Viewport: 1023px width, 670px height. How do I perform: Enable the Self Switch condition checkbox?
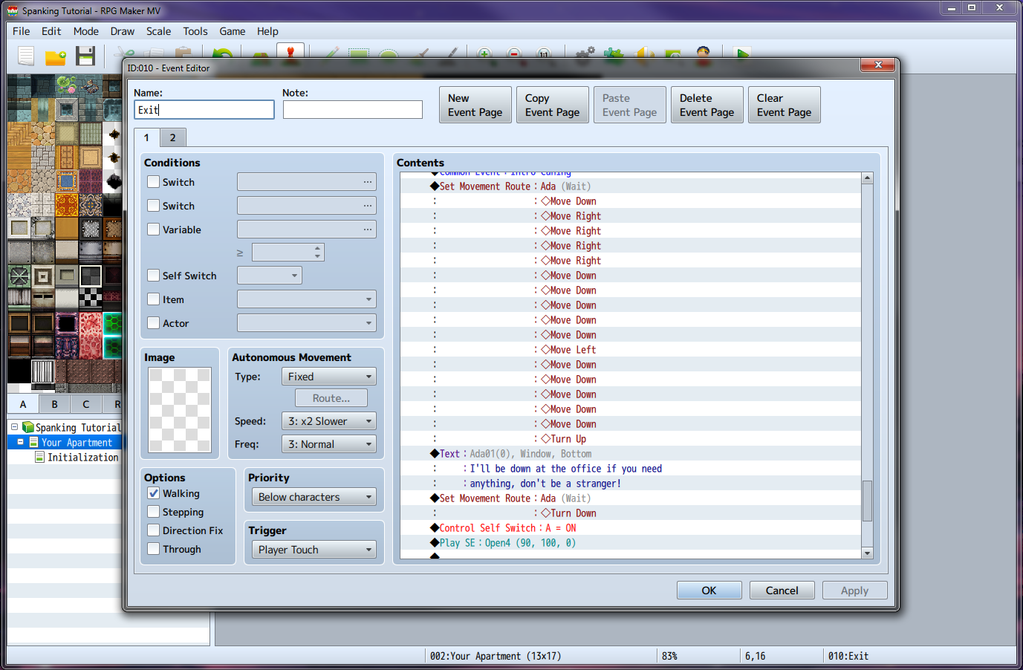click(153, 276)
